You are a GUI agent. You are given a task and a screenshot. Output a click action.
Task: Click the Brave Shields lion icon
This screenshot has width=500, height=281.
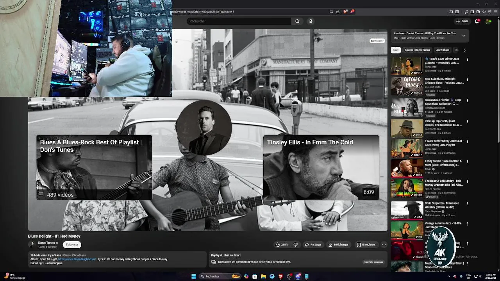click(345, 12)
